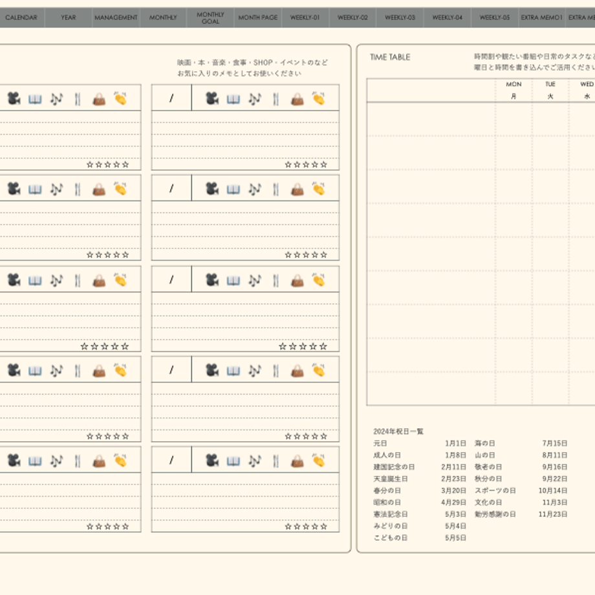This screenshot has width=595, height=595.
Task: Pick clapping hands icon in third right-column card
Action: tap(319, 279)
